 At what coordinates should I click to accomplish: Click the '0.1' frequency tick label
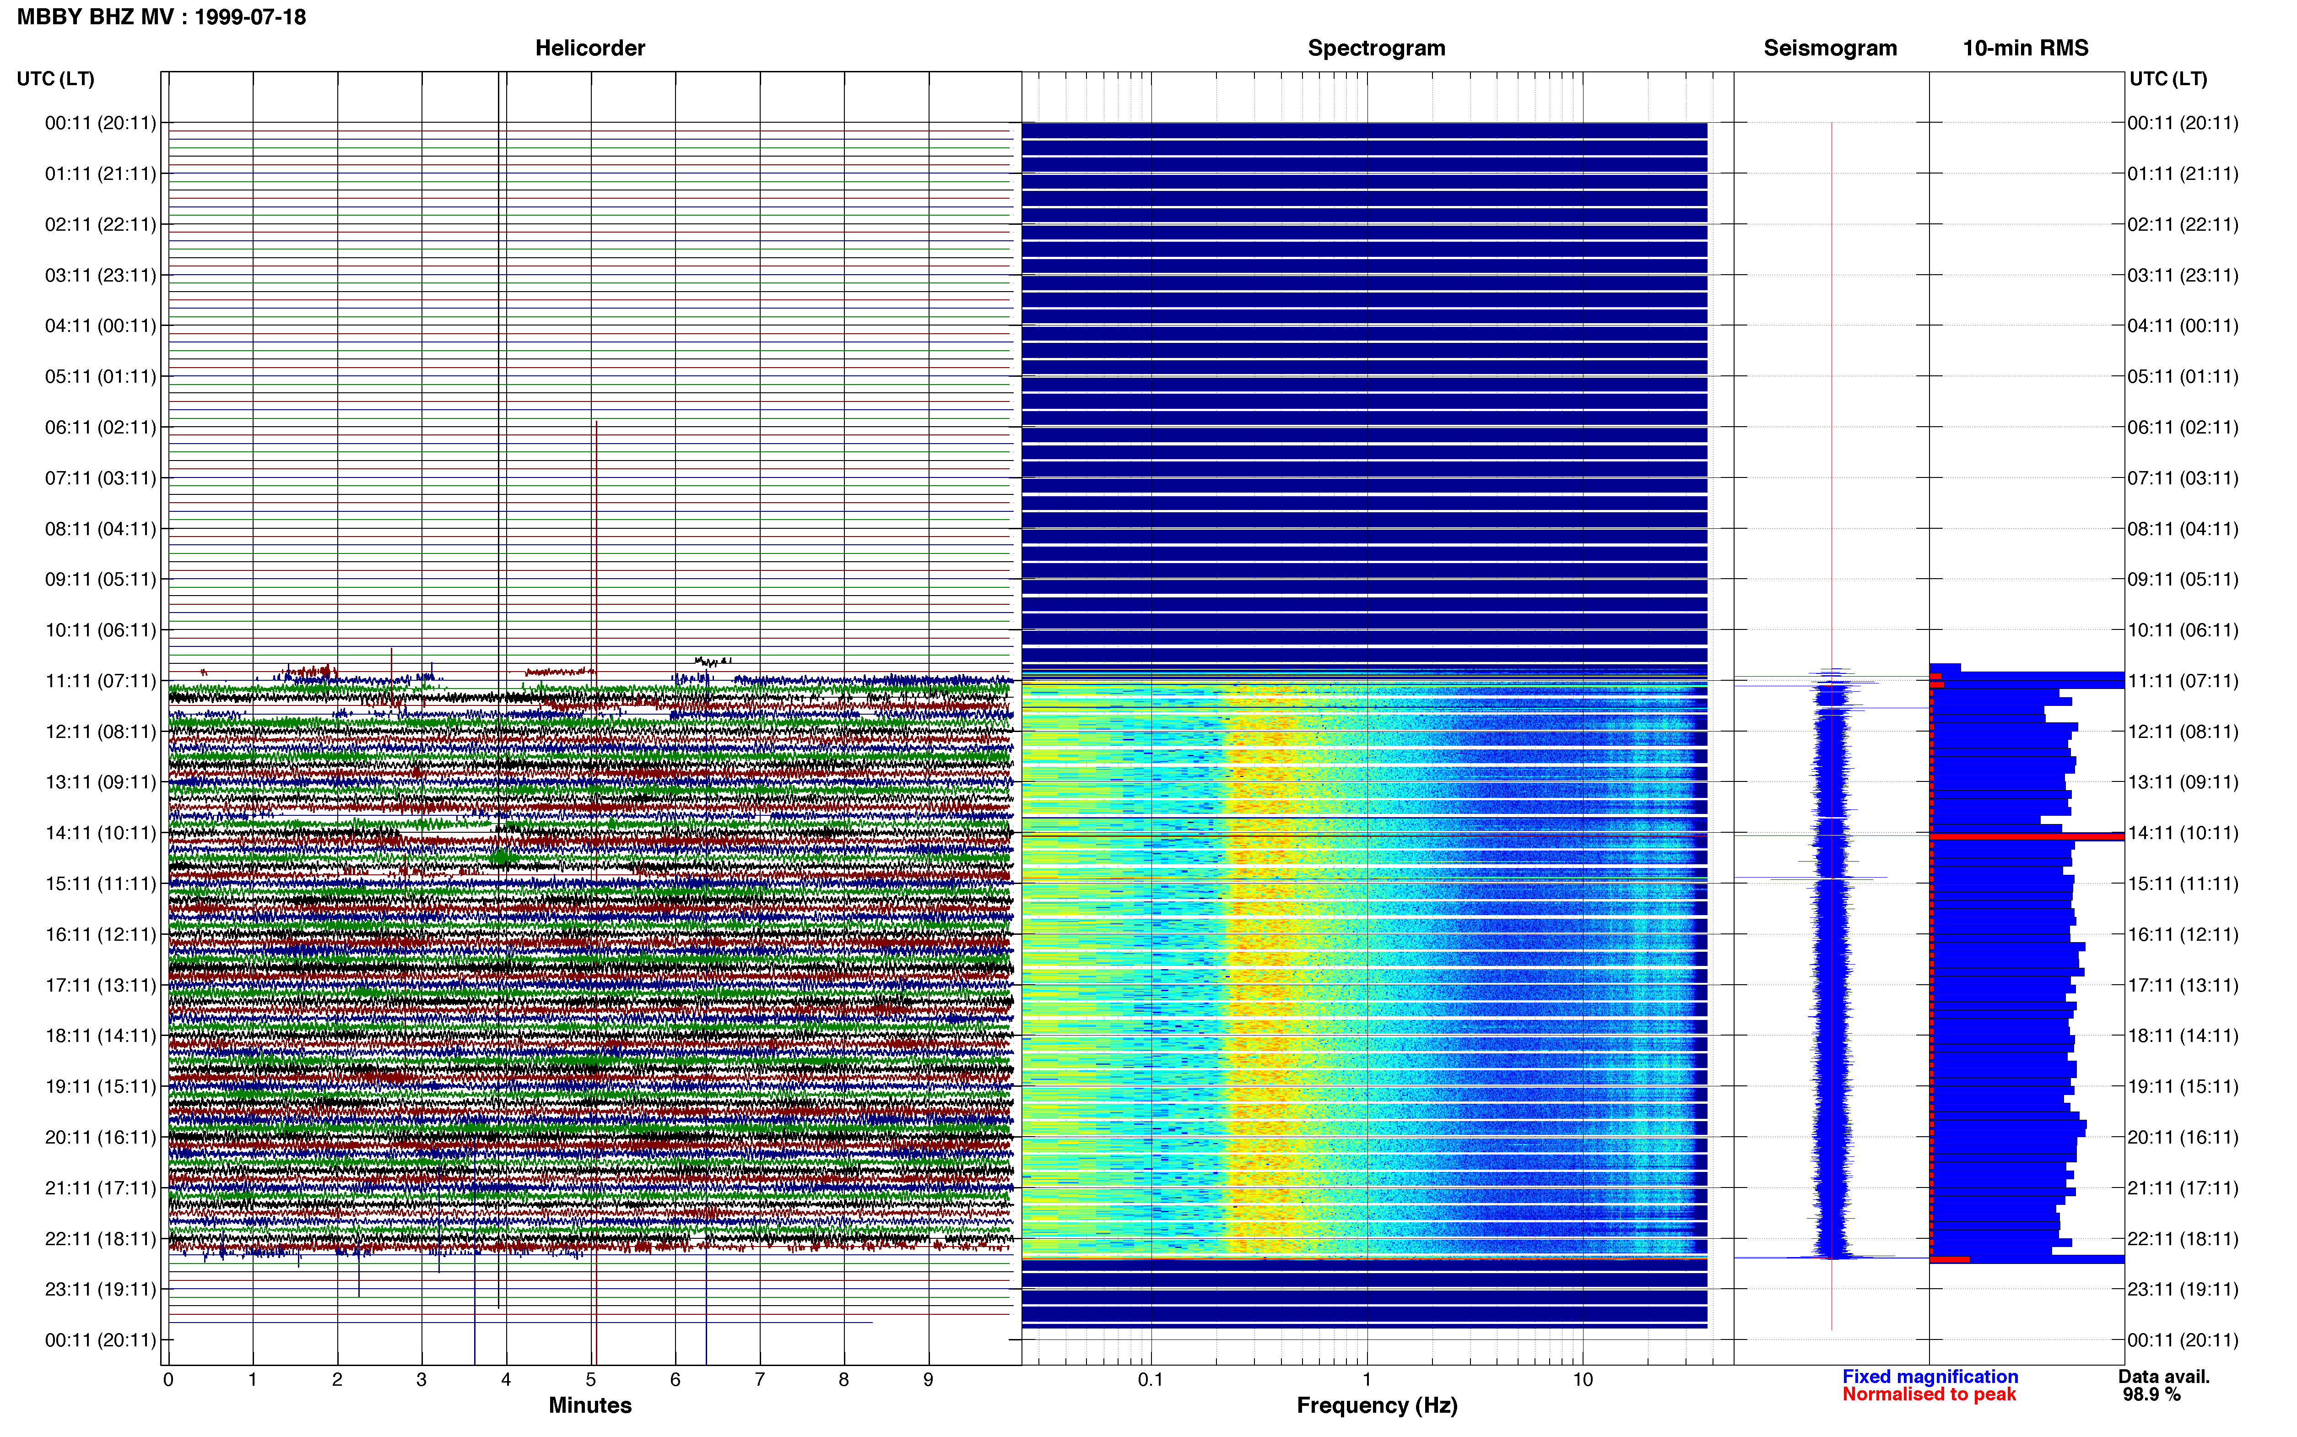point(1151,1380)
